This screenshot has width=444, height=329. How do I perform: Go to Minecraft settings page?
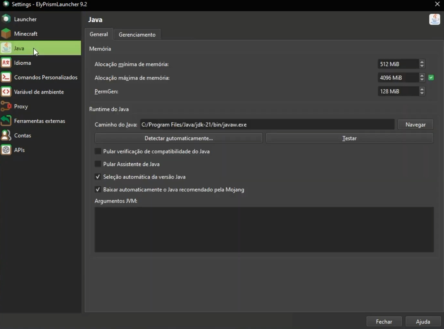tap(40, 33)
